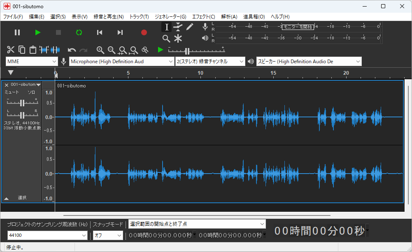Collapse the track with bottom-left triangle
412x252 pixels.
[7, 199]
